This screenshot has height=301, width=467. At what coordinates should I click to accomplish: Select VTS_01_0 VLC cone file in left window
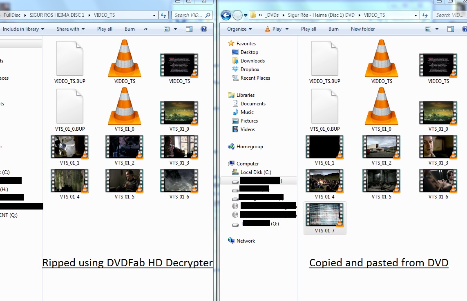click(x=125, y=110)
